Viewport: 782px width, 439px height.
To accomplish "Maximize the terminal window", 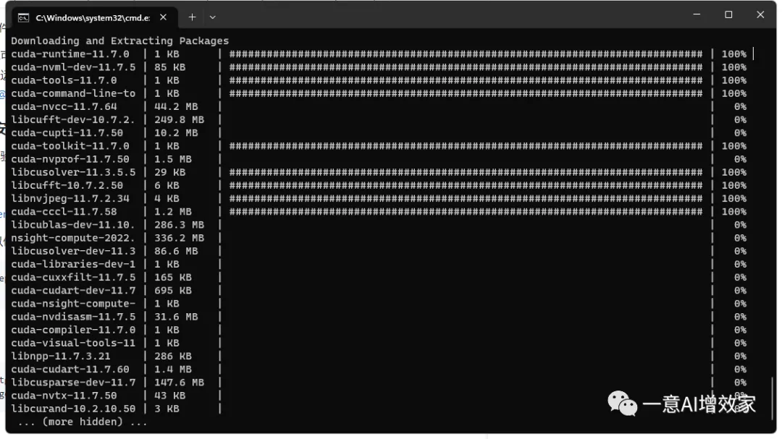I will (x=728, y=15).
